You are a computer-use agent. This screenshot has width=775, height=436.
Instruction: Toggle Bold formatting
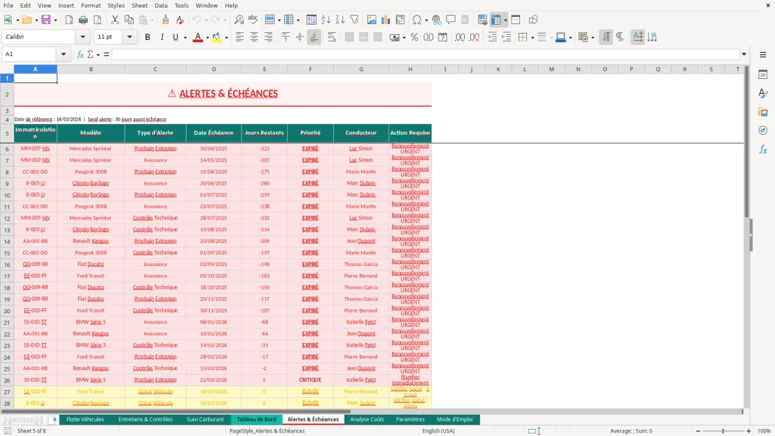pyautogui.click(x=147, y=37)
